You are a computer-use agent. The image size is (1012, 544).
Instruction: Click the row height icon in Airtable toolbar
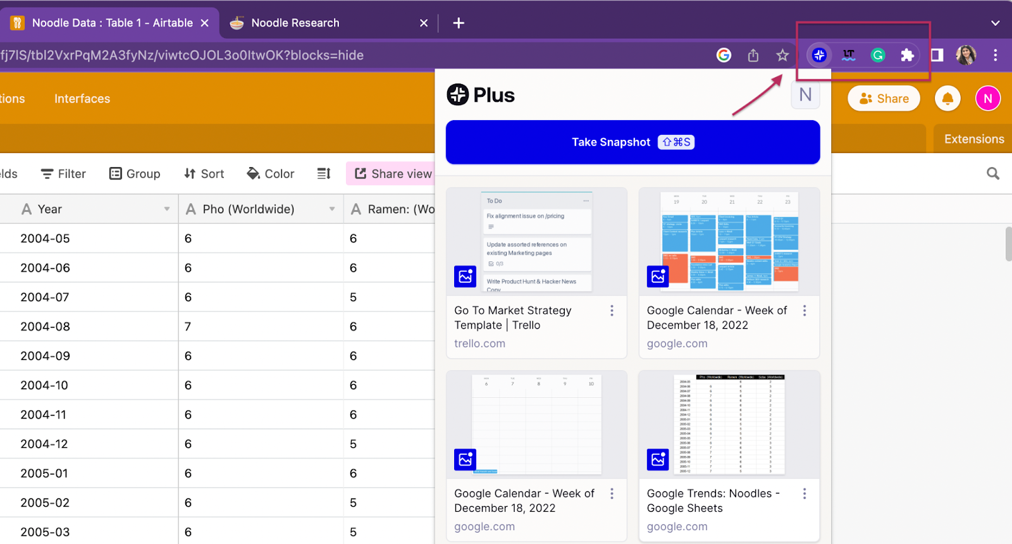324,173
